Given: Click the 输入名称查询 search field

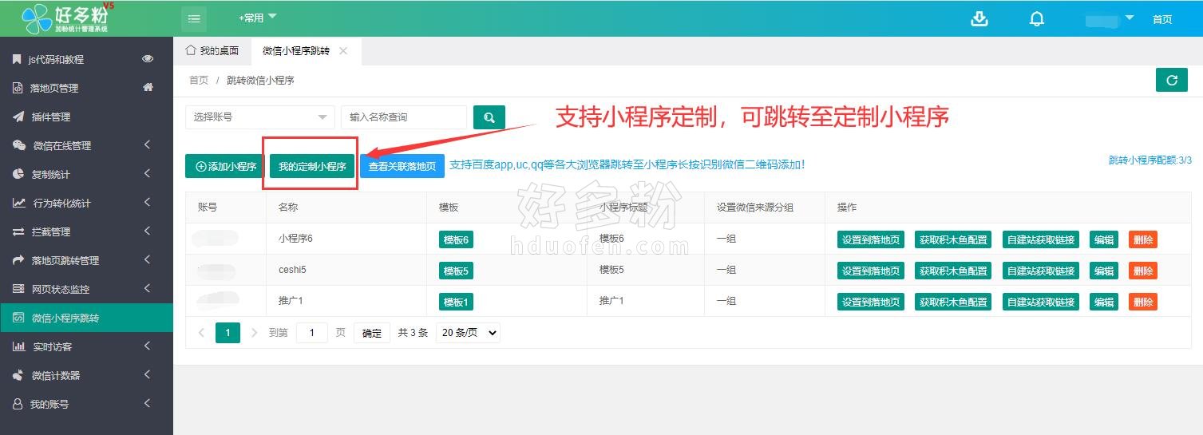Looking at the screenshot, I should coord(404,117).
